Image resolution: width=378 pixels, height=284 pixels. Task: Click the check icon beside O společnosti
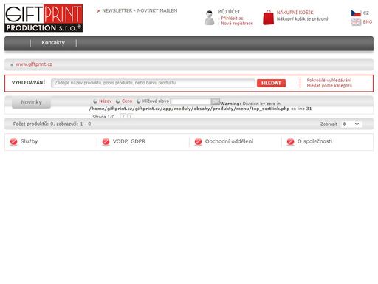290,142
